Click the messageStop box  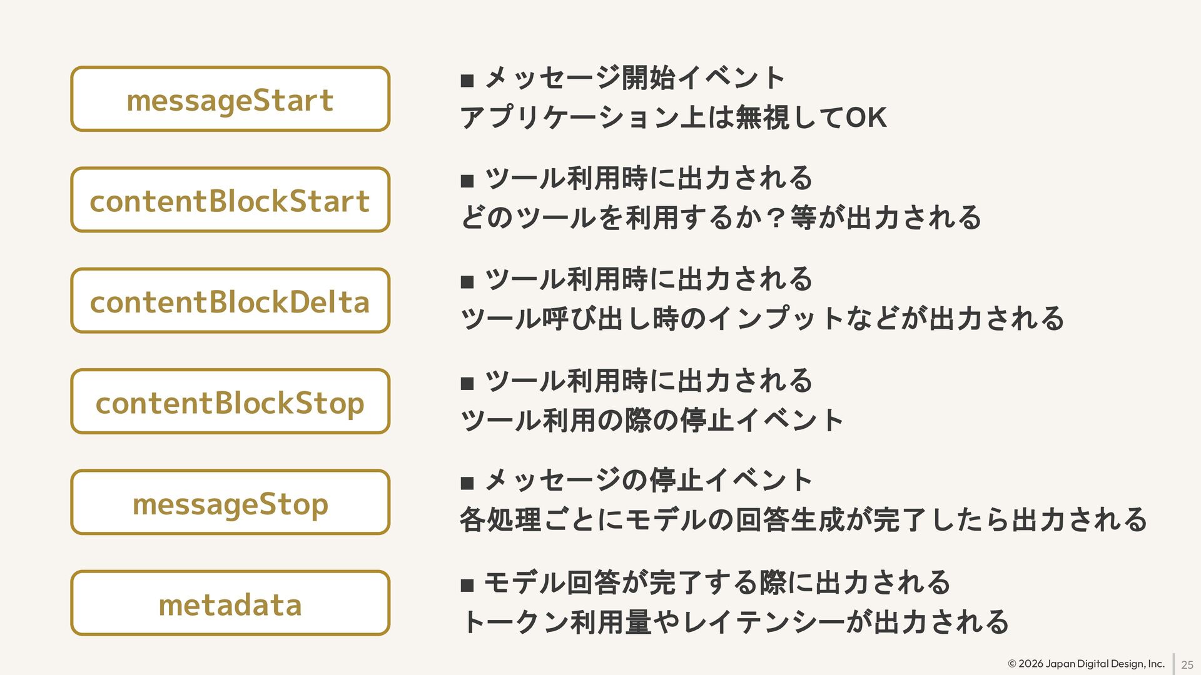[x=230, y=502]
